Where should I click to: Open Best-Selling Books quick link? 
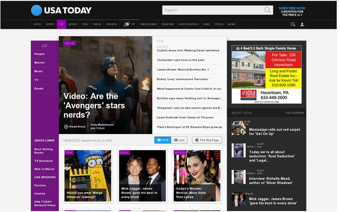pos(43,151)
